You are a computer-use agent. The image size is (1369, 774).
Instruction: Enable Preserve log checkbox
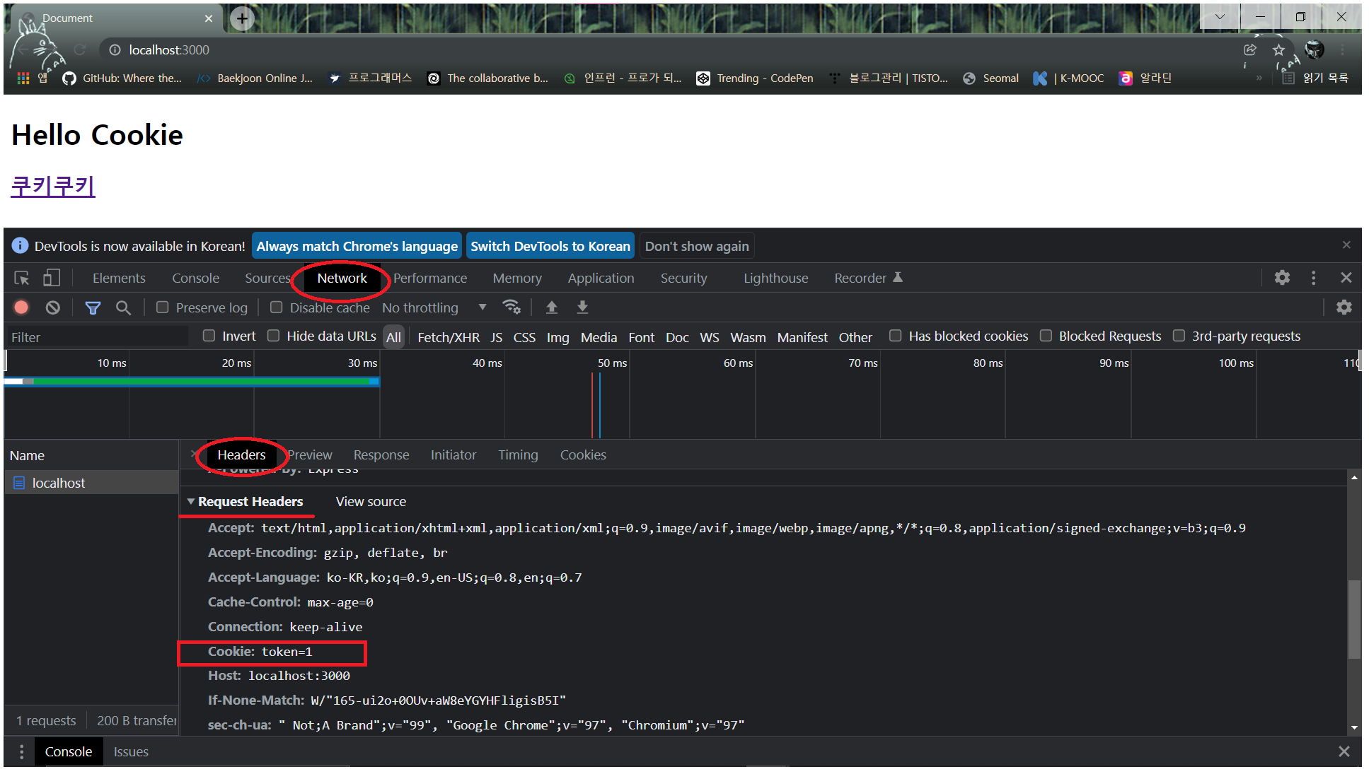pos(162,307)
